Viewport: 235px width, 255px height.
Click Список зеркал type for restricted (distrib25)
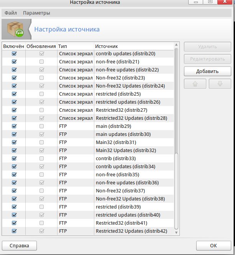pyautogui.click(x=76, y=94)
